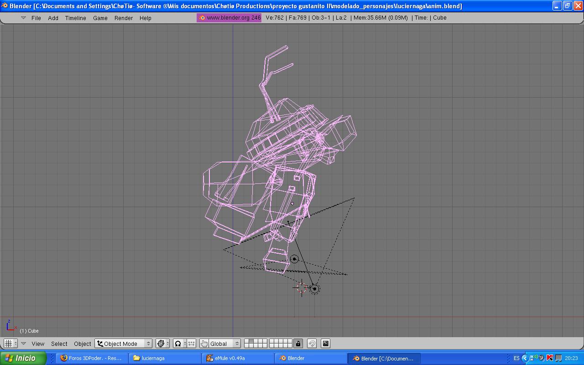Switch to the Blender console taskbar button
The image size is (584, 365).
pyautogui.click(x=311, y=358)
